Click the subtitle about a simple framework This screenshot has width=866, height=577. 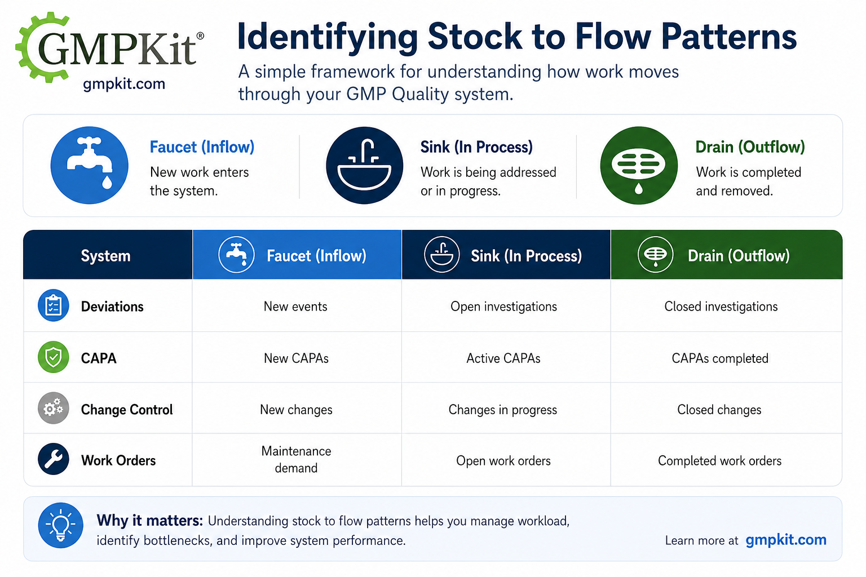click(458, 83)
